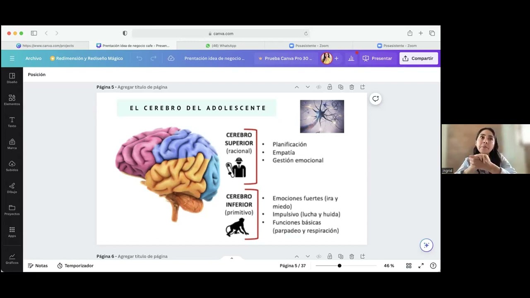Open user profile avatar
Screen dimensions: 530x298
(327, 58)
